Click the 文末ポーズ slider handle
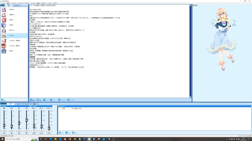252x141 pixels. pos(49,128)
